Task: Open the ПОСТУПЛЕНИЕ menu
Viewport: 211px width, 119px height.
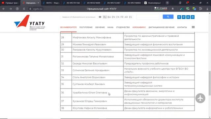Action: 86,27
